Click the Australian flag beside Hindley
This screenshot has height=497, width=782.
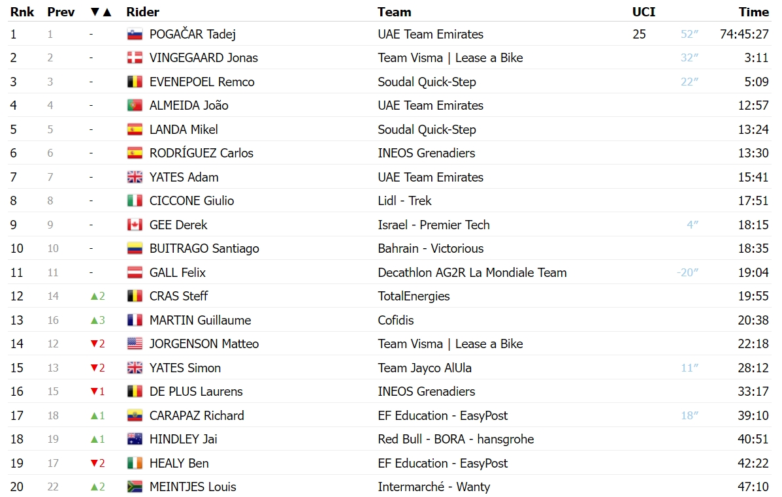coord(135,439)
